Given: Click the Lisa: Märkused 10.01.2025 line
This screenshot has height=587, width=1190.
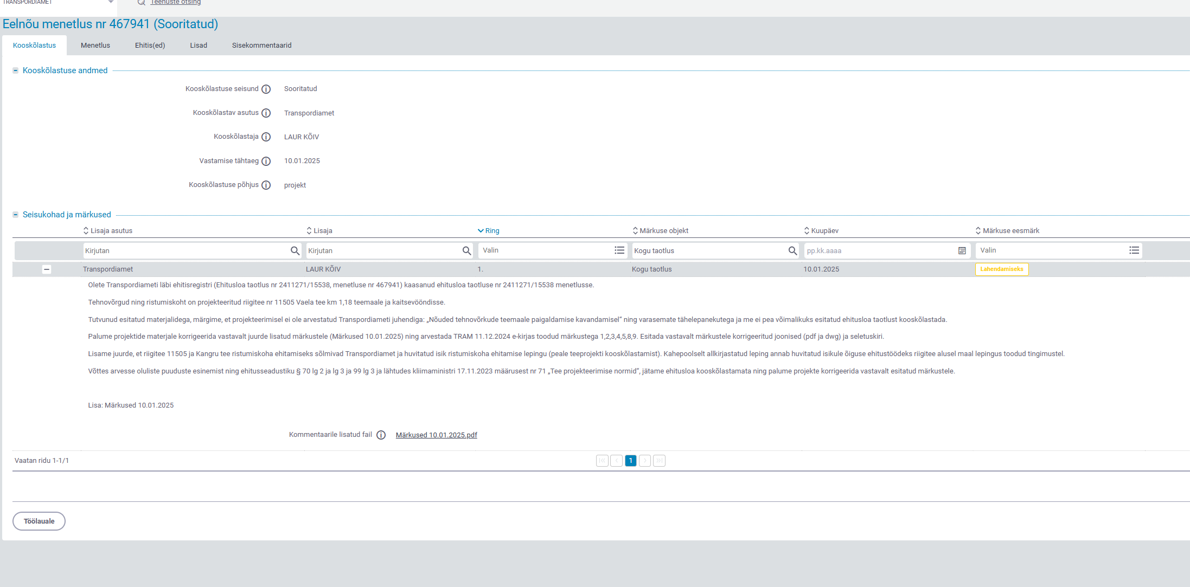Looking at the screenshot, I should click(x=131, y=405).
